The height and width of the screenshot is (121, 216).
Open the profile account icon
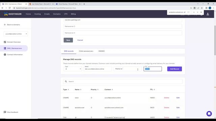tap(208, 14)
